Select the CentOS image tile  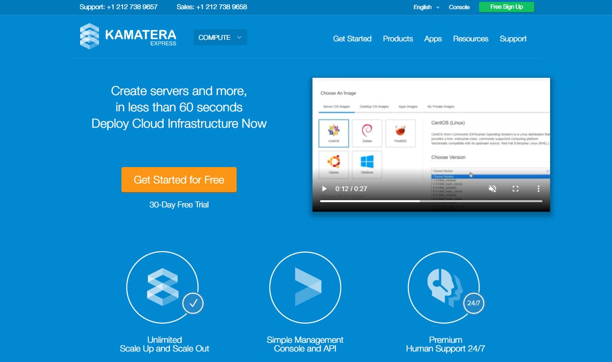coord(334,133)
